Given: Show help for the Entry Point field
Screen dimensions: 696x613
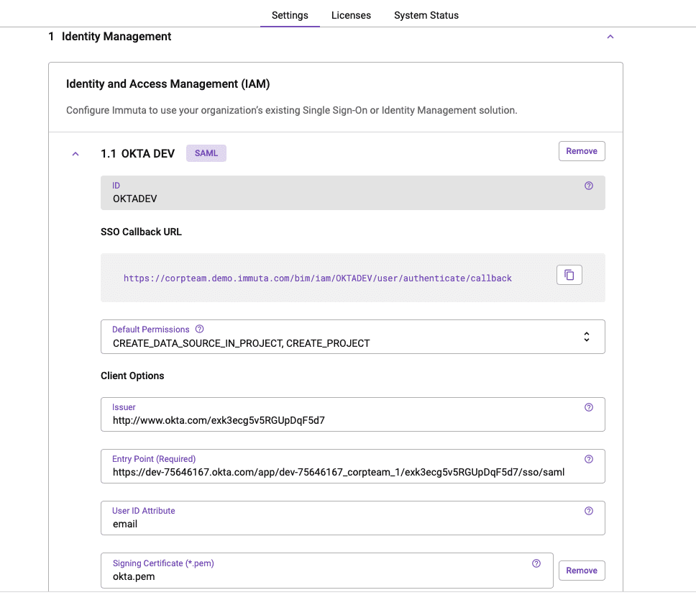Looking at the screenshot, I should (589, 459).
